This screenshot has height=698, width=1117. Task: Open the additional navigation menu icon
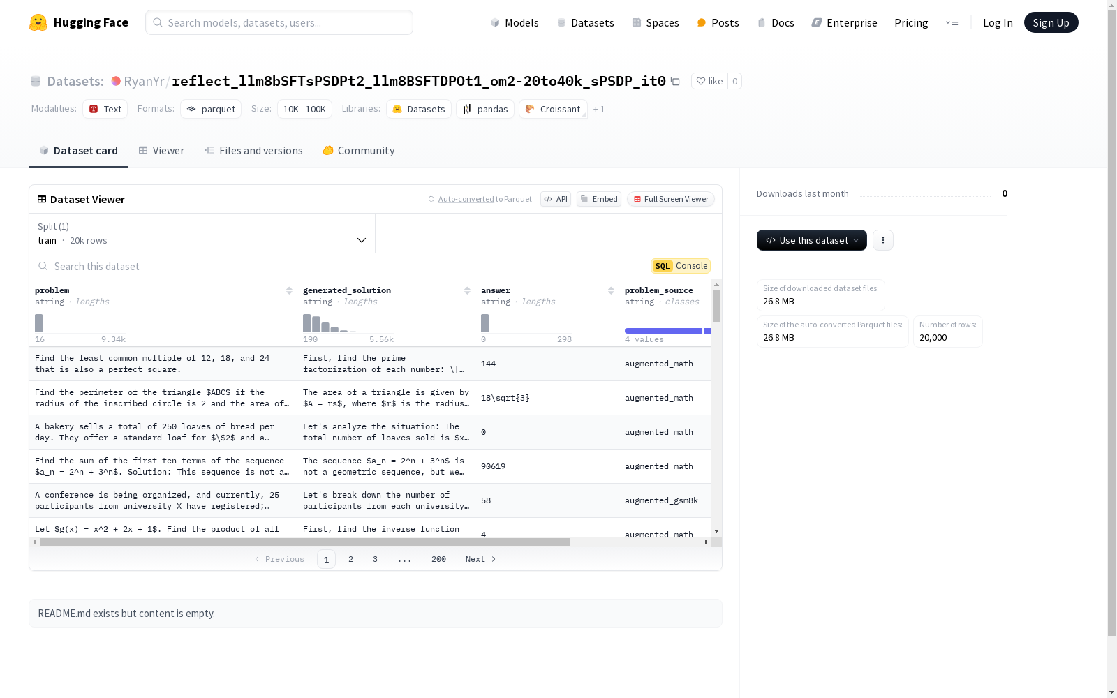tap(952, 22)
